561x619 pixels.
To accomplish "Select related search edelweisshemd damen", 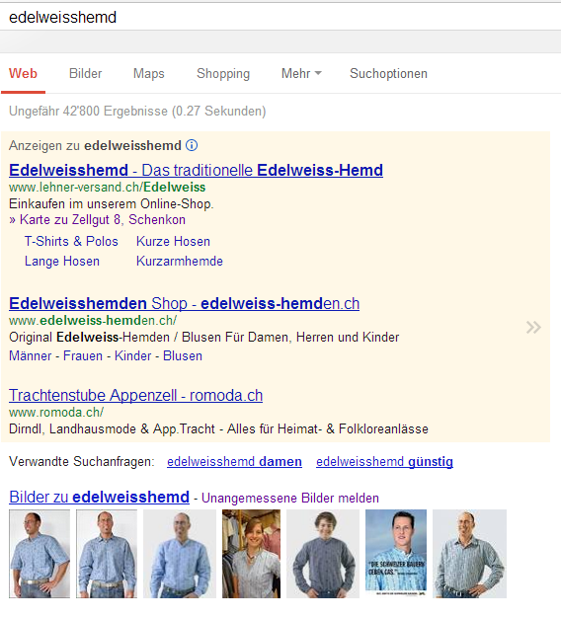I will pos(234,461).
